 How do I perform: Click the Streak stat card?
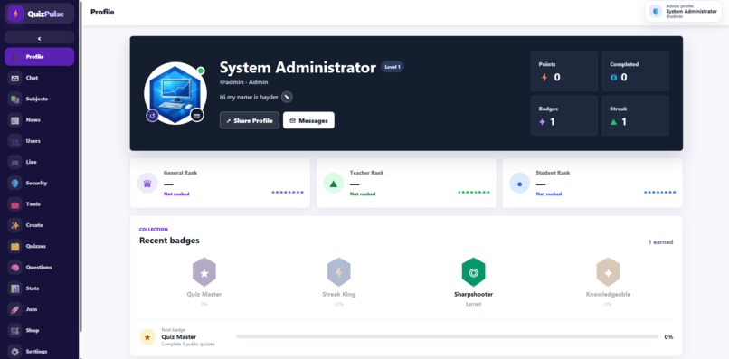tap(636, 116)
